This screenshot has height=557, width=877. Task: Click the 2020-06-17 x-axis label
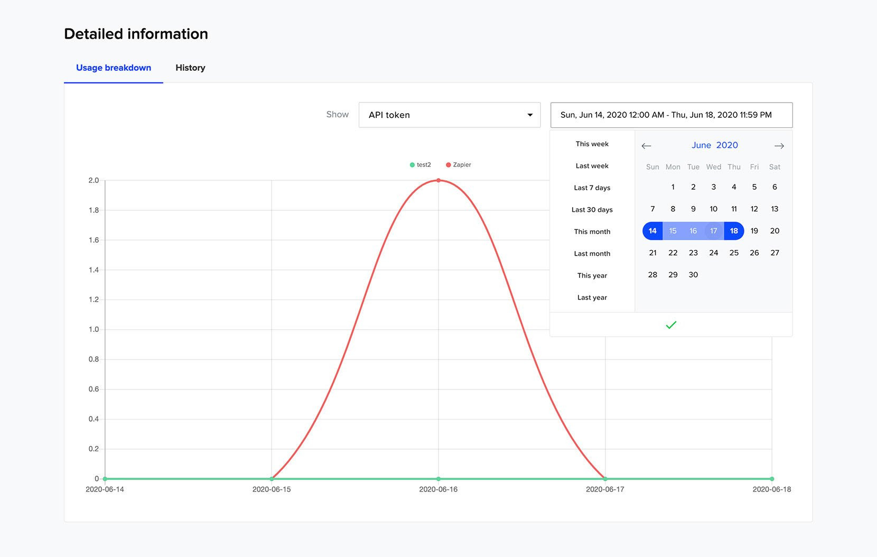[x=605, y=489]
